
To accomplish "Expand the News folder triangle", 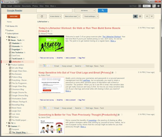I will (7, 37).
